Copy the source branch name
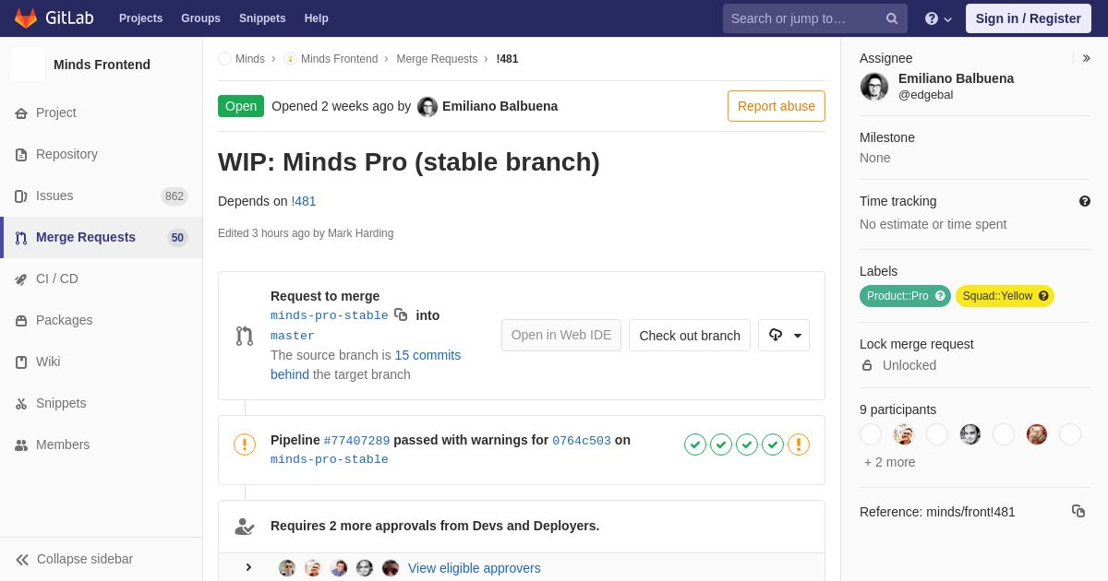Image resolution: width=1108 pixels, height=581 pixels. (401, 314)
